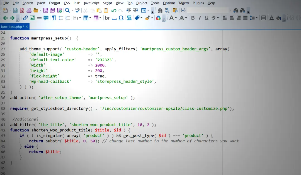Click the Omega special character icon

point(121,18)
